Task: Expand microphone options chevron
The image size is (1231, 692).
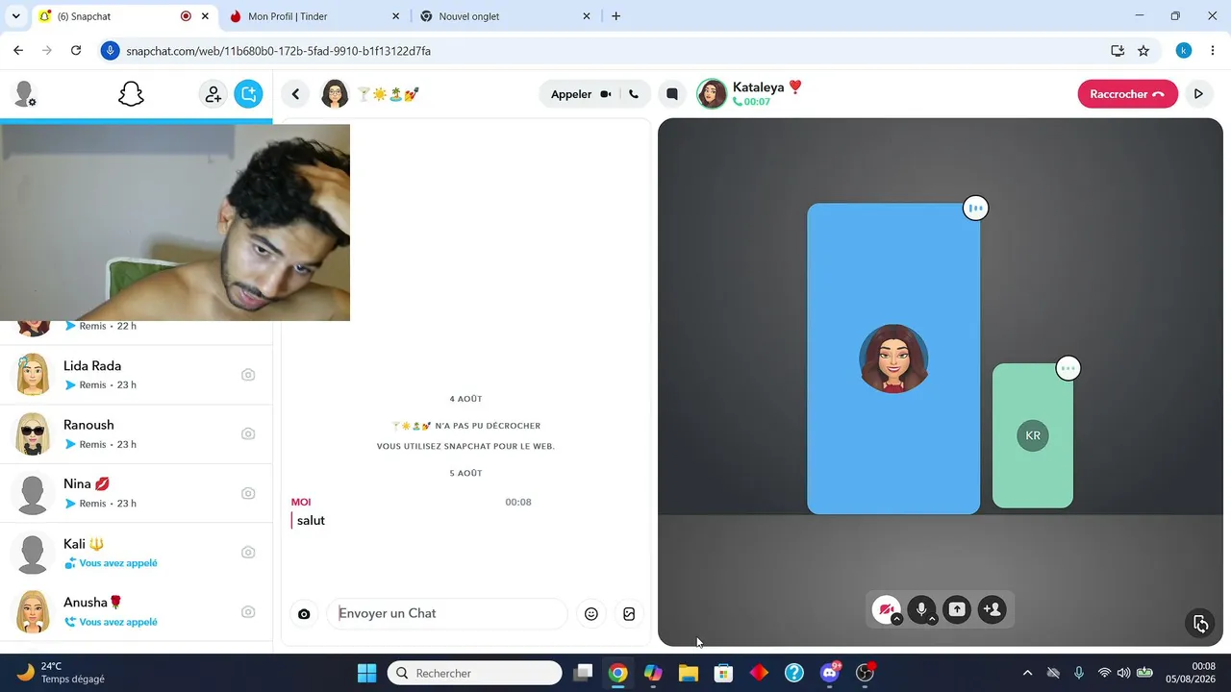Action: click(x=933, y=620)
